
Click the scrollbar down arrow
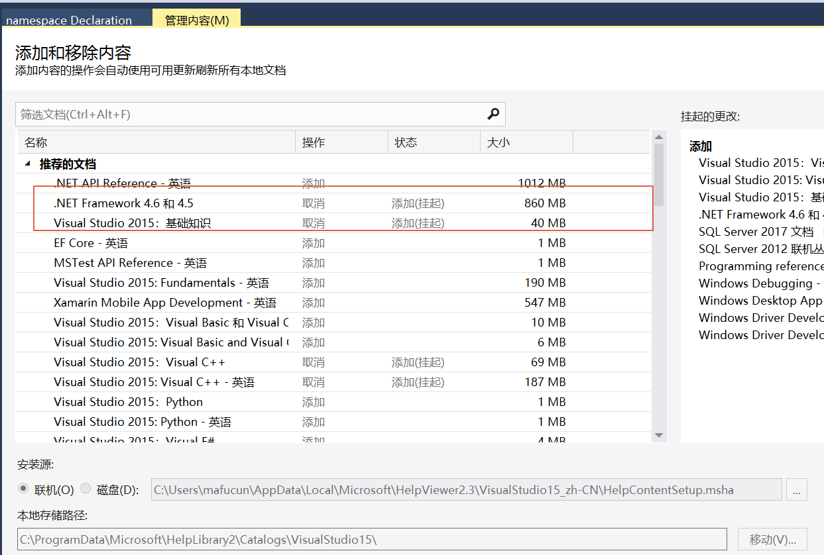click(658, 435)
